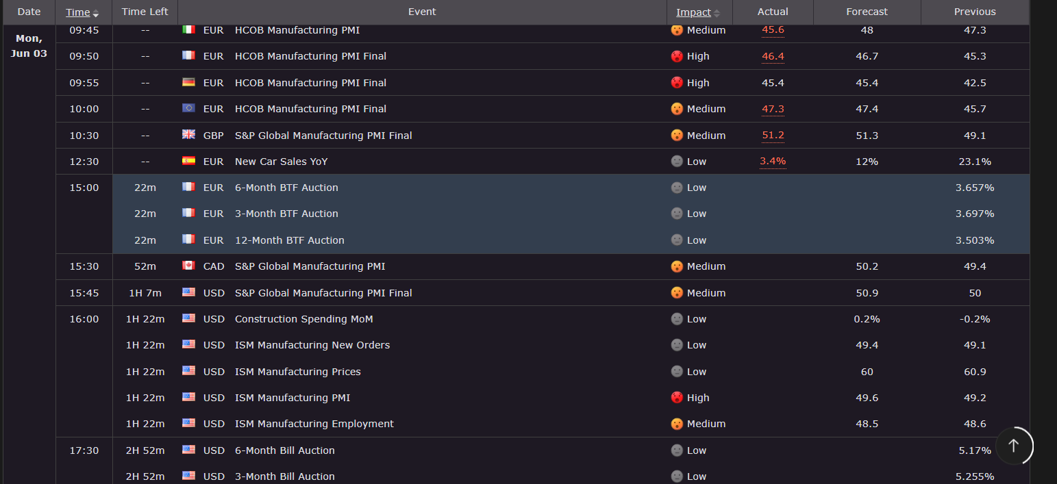
Task: Open the ISM Manufacturing Employment event
Action: coord(314,424)
